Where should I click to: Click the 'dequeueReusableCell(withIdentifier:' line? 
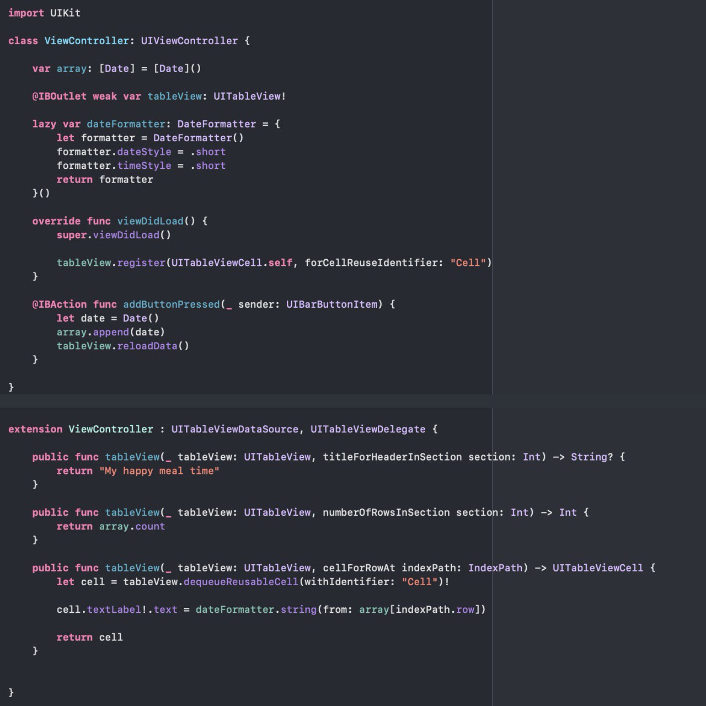click(x=253, y=581)
